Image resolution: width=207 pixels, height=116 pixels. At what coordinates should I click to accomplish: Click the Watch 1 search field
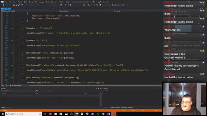pyautogui.click(x=18, y=91)
